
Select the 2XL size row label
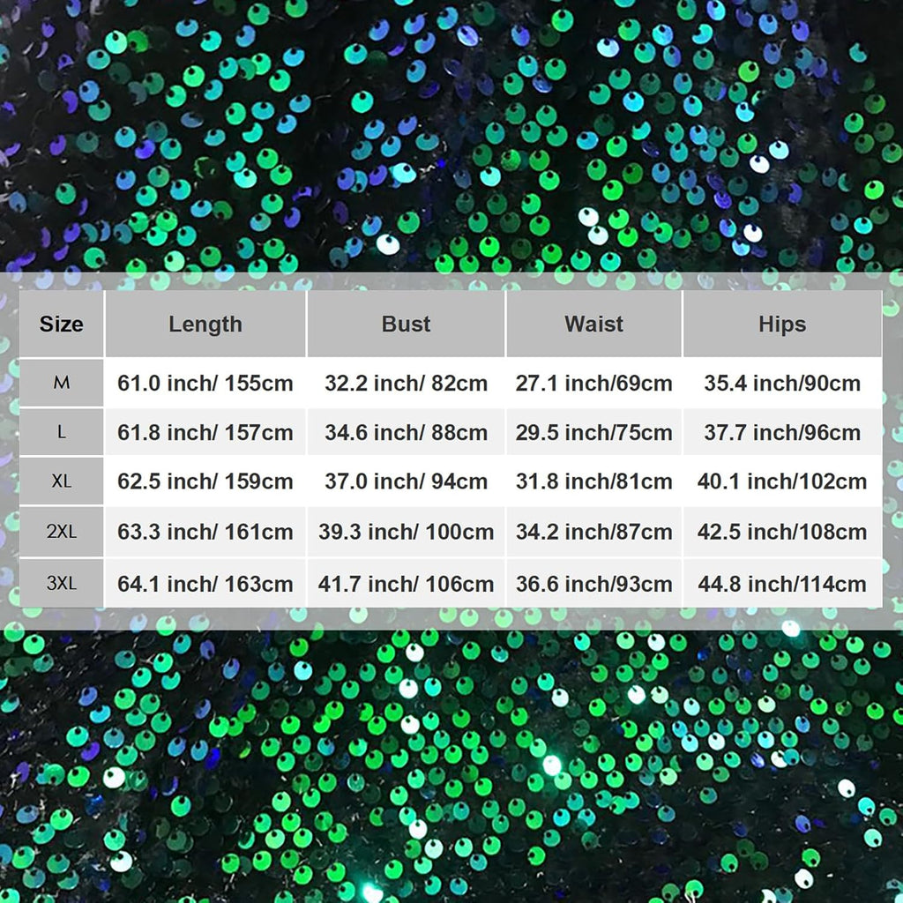(62, 532)
